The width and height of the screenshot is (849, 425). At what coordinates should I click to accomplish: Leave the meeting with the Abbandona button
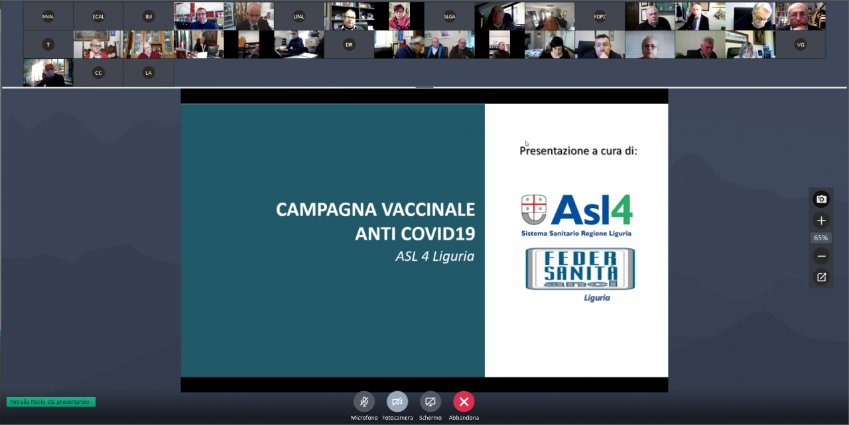point(464,401)
